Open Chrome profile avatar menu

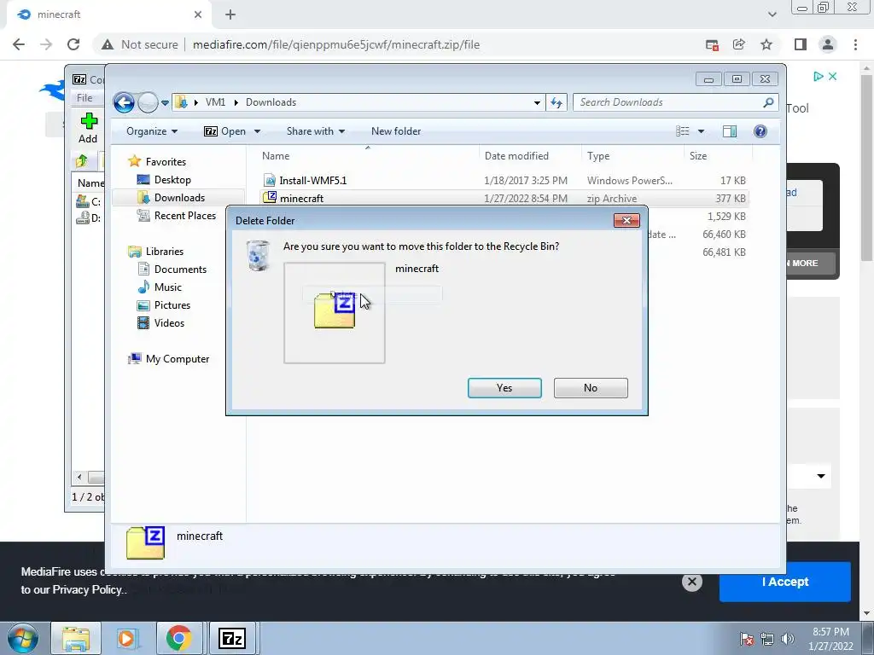(828, 44)
